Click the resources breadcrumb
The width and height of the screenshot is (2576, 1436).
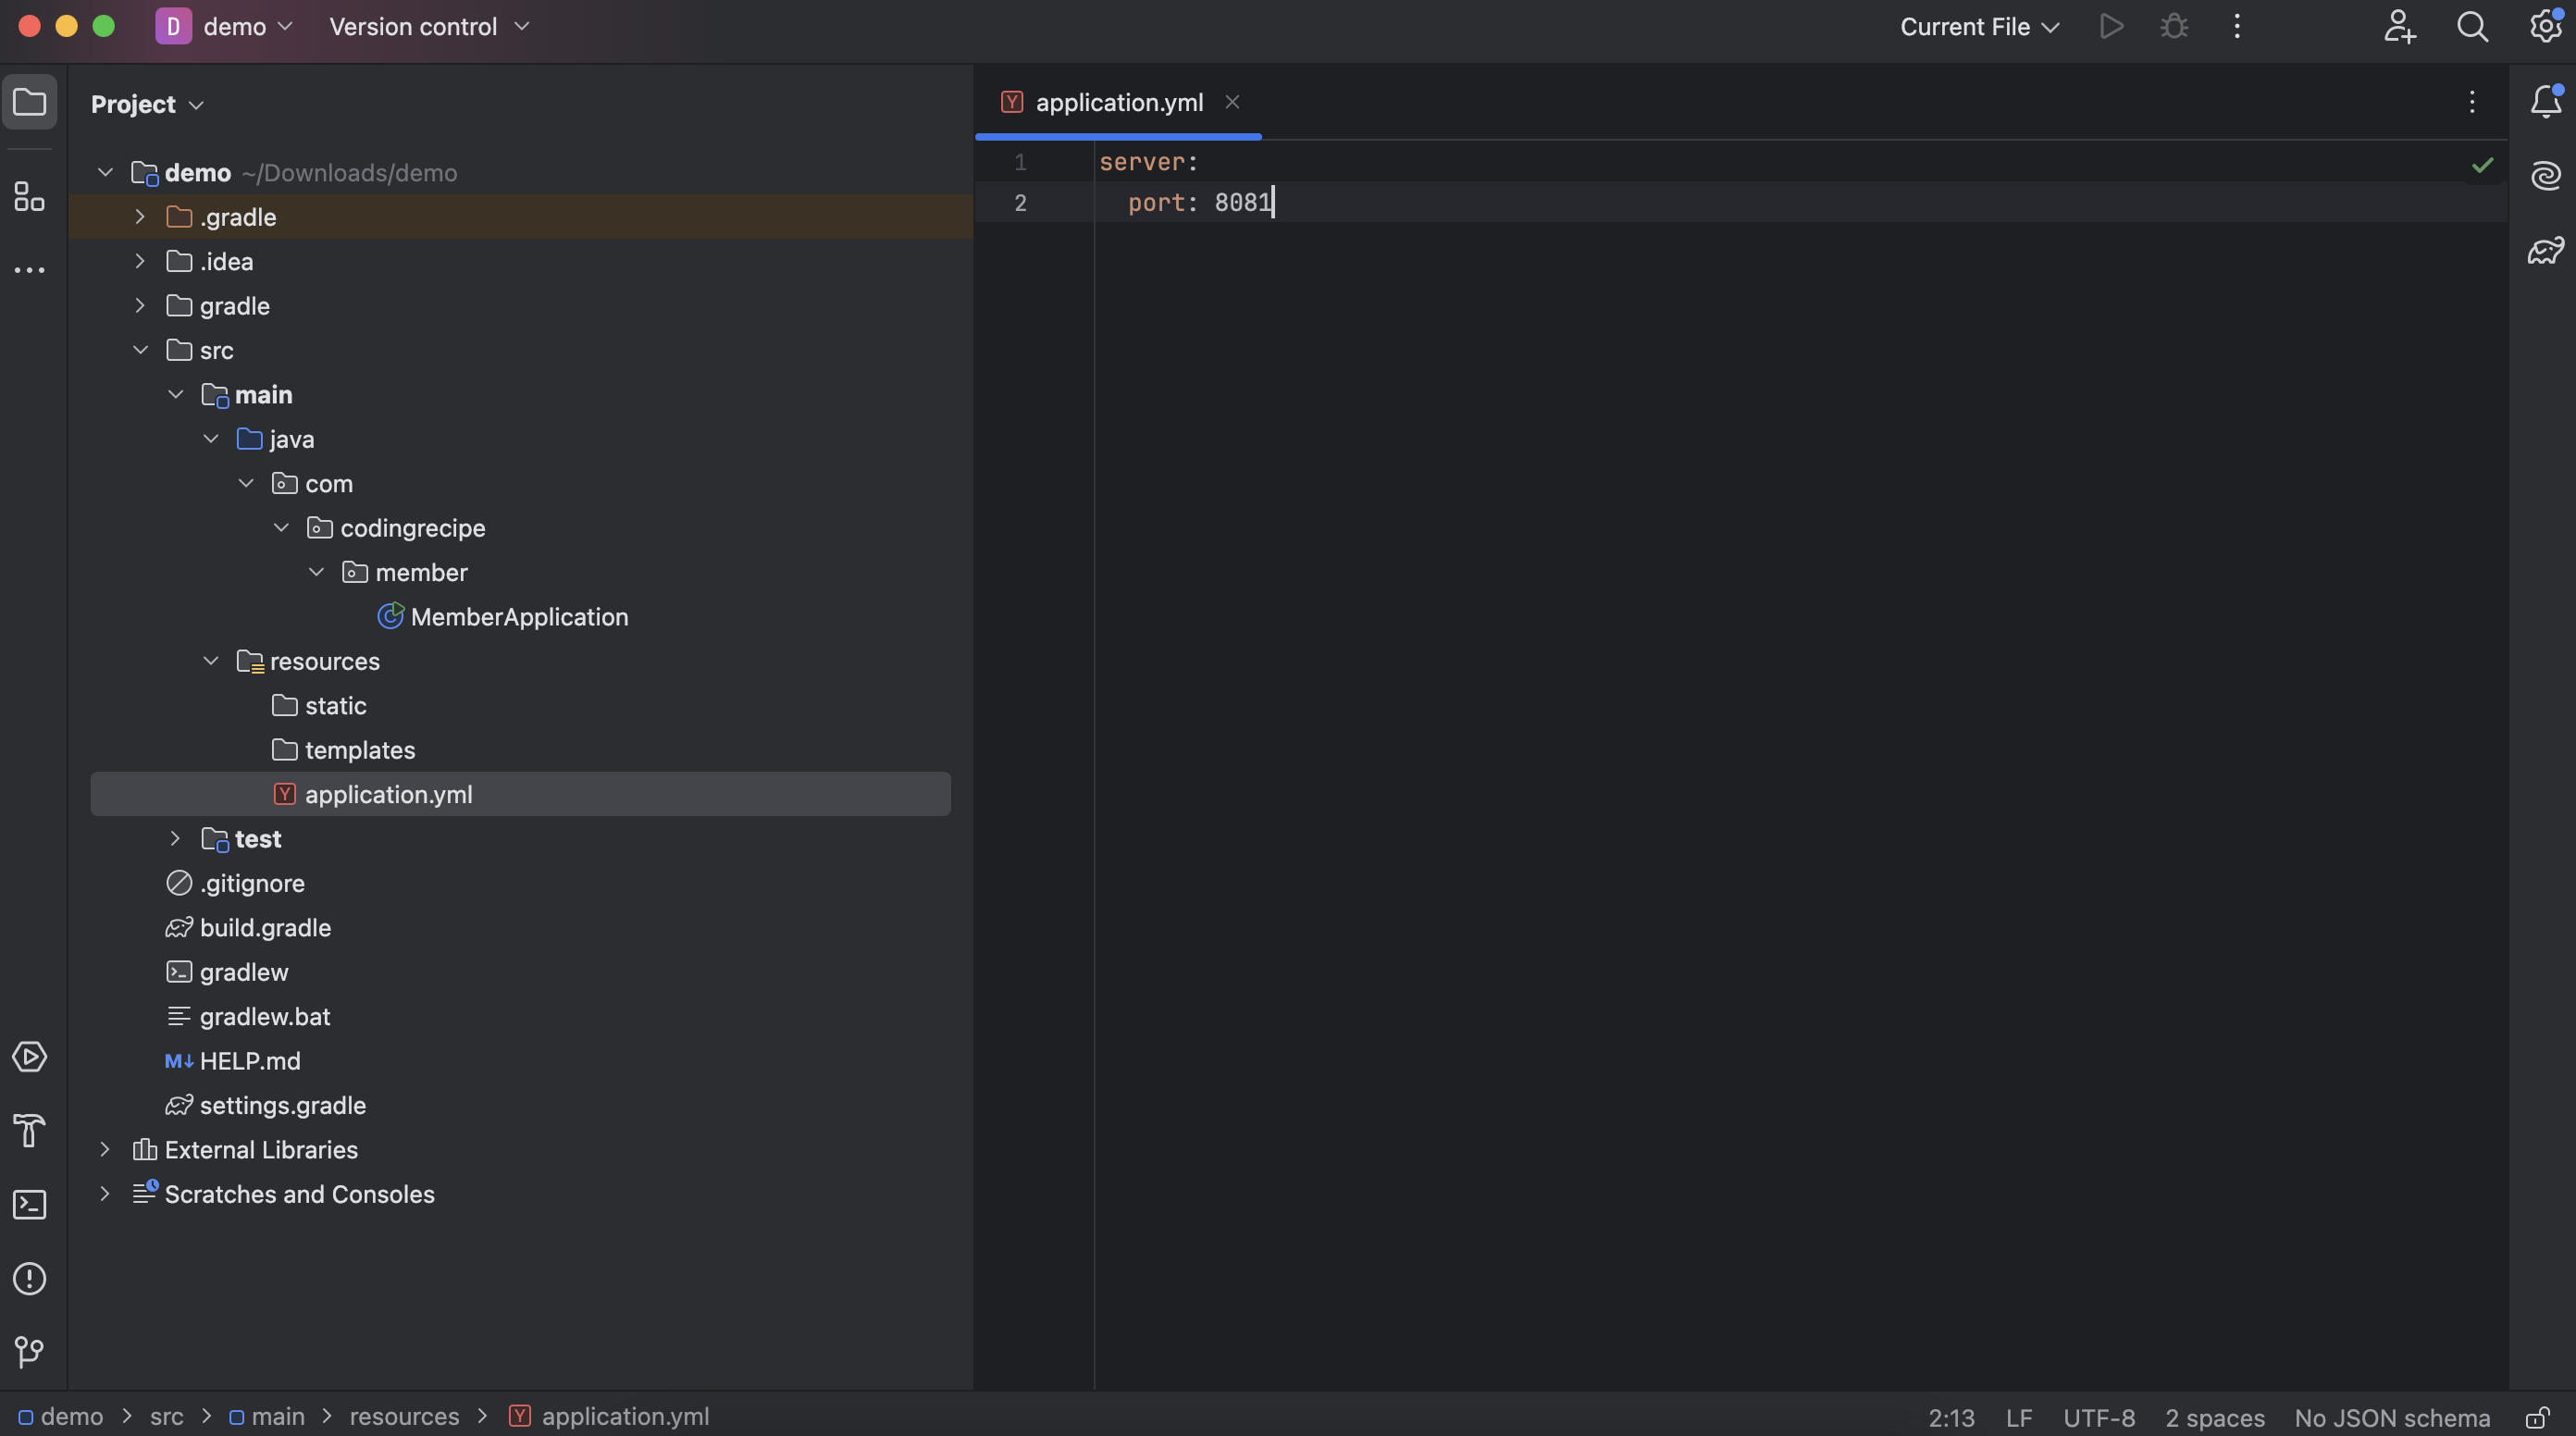pos(404,1417)
